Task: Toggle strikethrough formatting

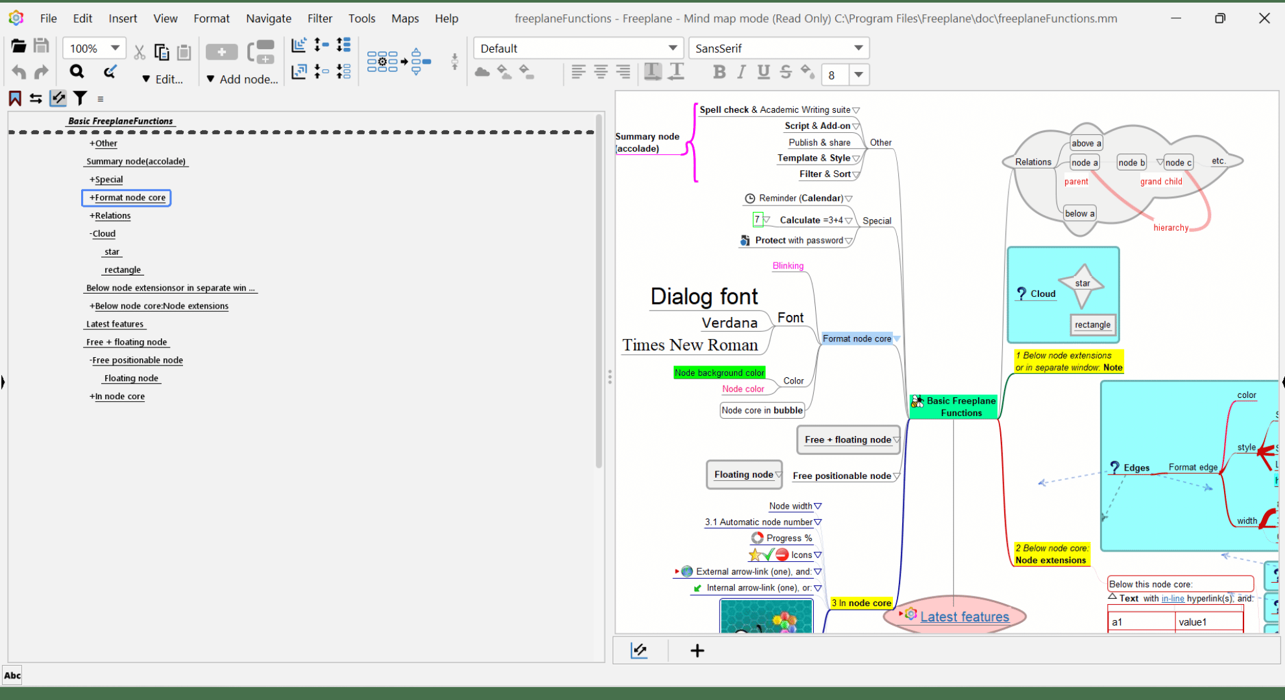Action: [786, 72]
